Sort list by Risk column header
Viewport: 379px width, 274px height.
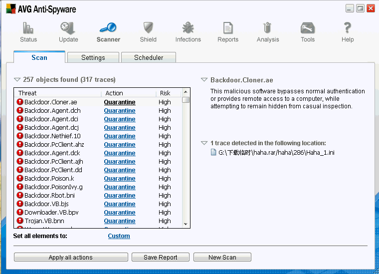169,93
